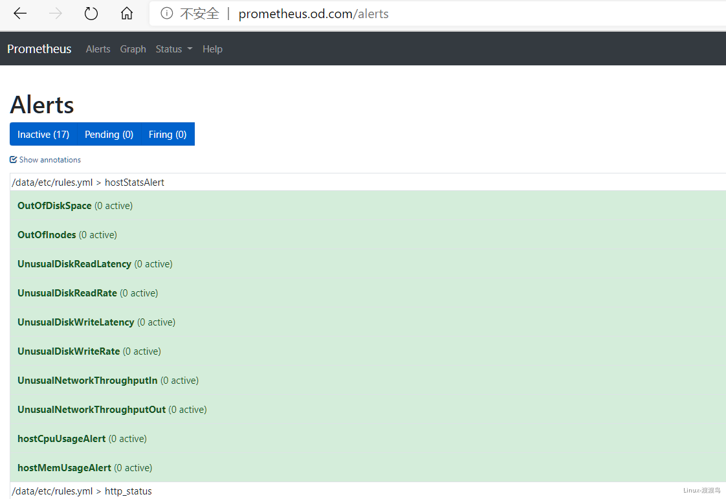The image size is (726, 499).
Task: Expand the OutOfDiskSpace alert row
Action: coord(368,206)
